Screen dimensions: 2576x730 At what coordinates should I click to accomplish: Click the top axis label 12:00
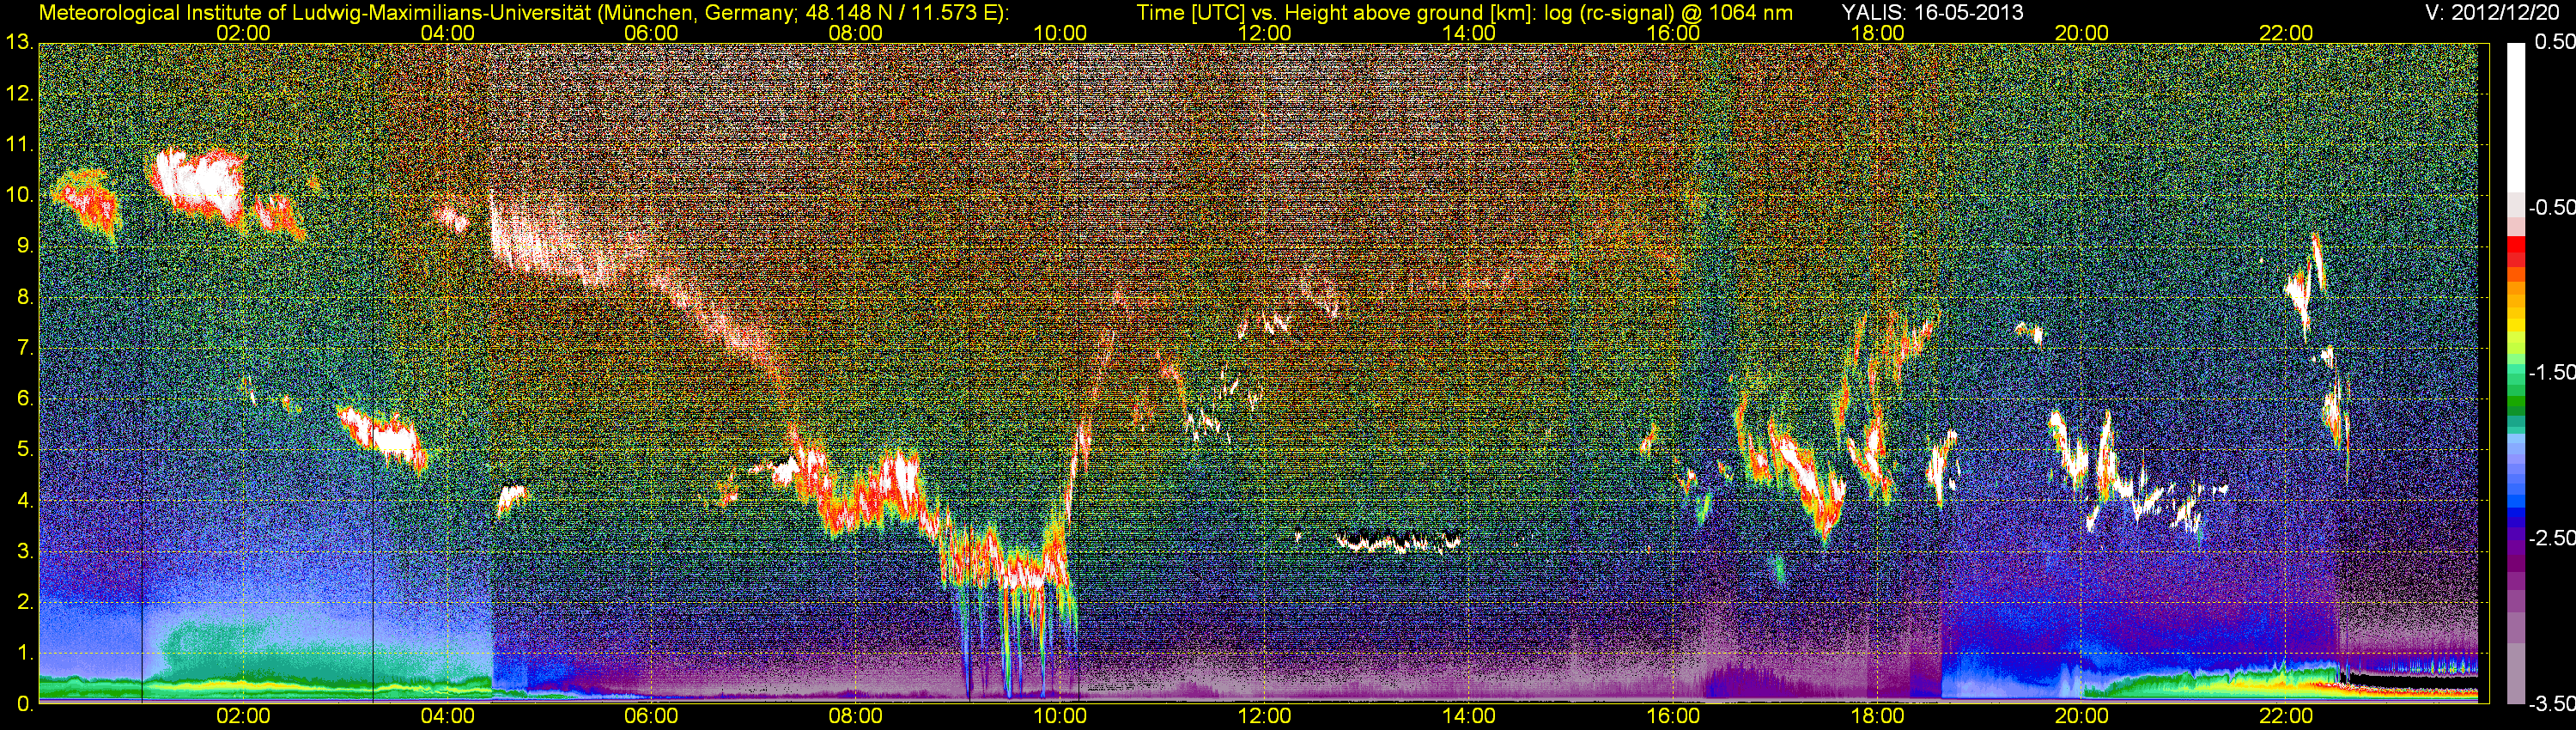(x=1264, y=33)
